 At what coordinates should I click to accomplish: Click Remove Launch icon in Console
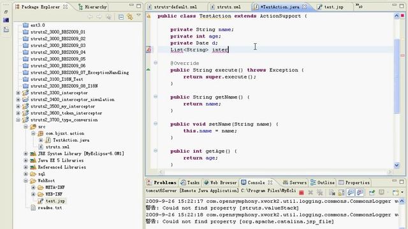(x=310, y=192)
